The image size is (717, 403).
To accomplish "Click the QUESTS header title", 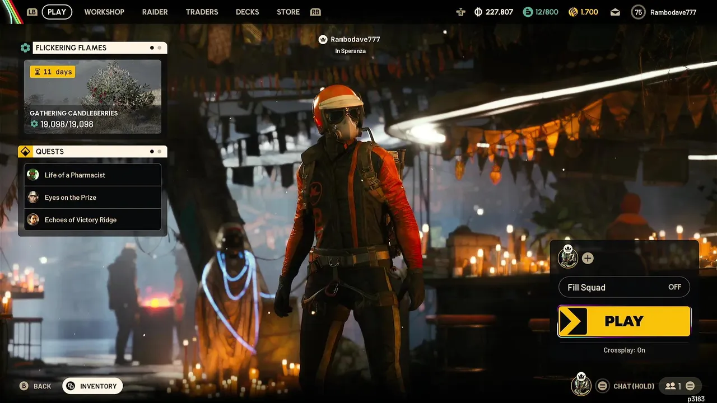I will pos(50,151).
